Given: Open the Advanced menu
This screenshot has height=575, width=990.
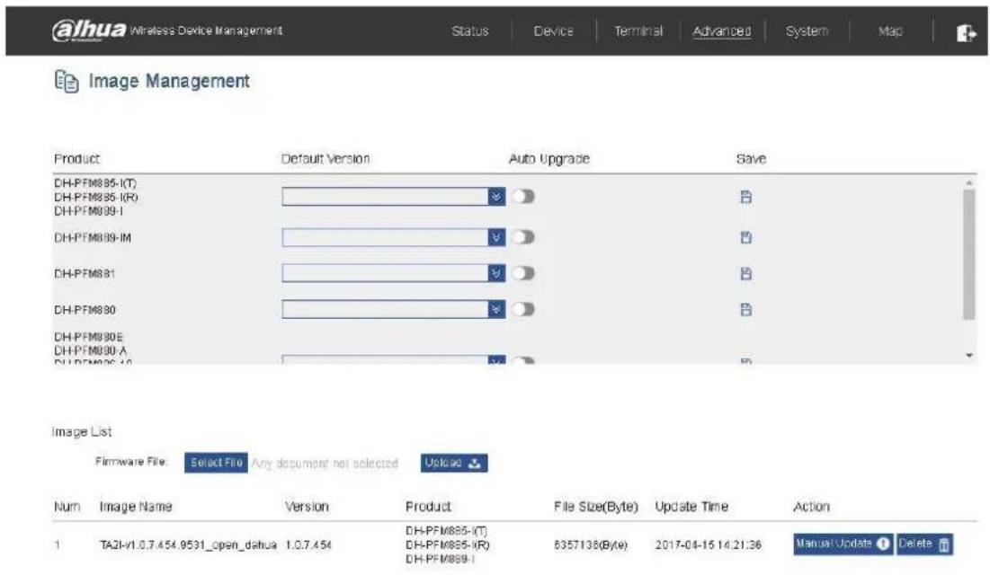Looking at the screenshot, I should click(722, 31).
